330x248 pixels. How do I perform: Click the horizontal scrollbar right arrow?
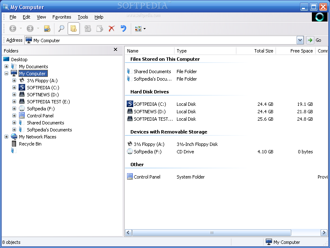(x=324, y=233)
